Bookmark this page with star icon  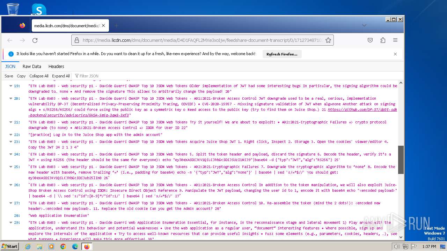tap(328, 40)
